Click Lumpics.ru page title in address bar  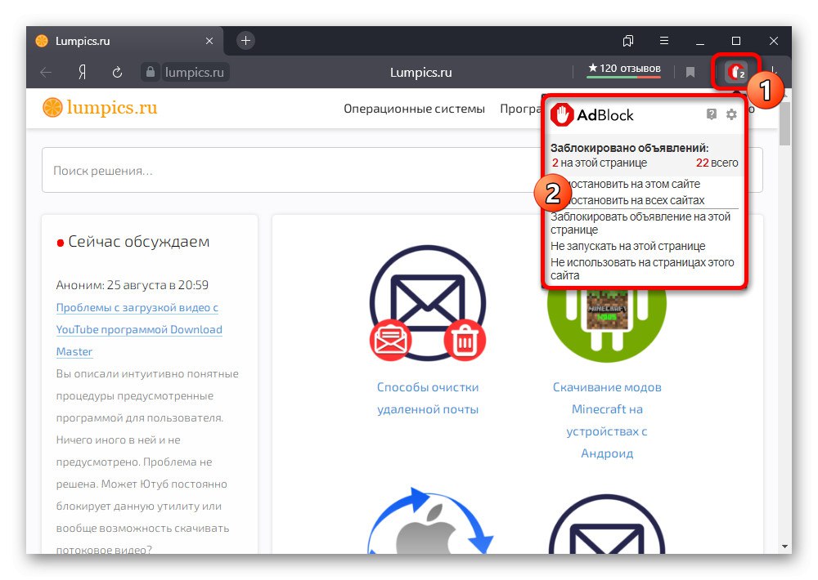click(x=421, y=73)
